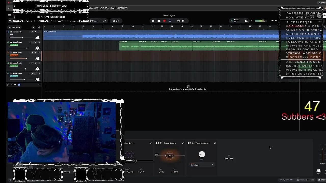Image resolution: width=326 pixels, height=183 pixels.
Task: Click the Spatial headphone icon
Action: point(232,21)
